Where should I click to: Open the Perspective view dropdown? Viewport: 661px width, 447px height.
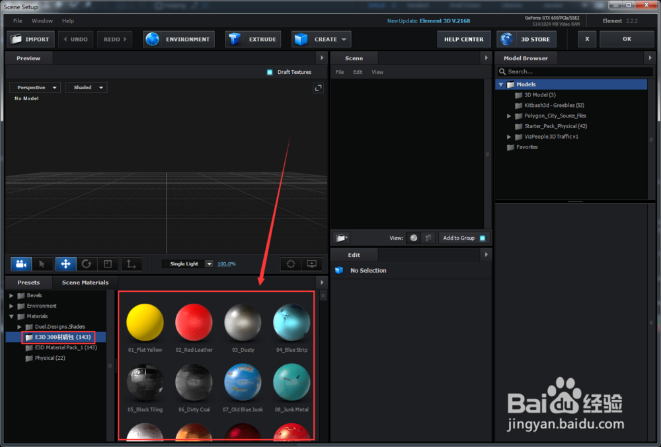[36, 88]
